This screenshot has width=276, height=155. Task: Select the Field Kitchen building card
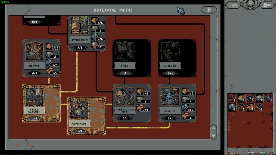(x=41, y=103)
